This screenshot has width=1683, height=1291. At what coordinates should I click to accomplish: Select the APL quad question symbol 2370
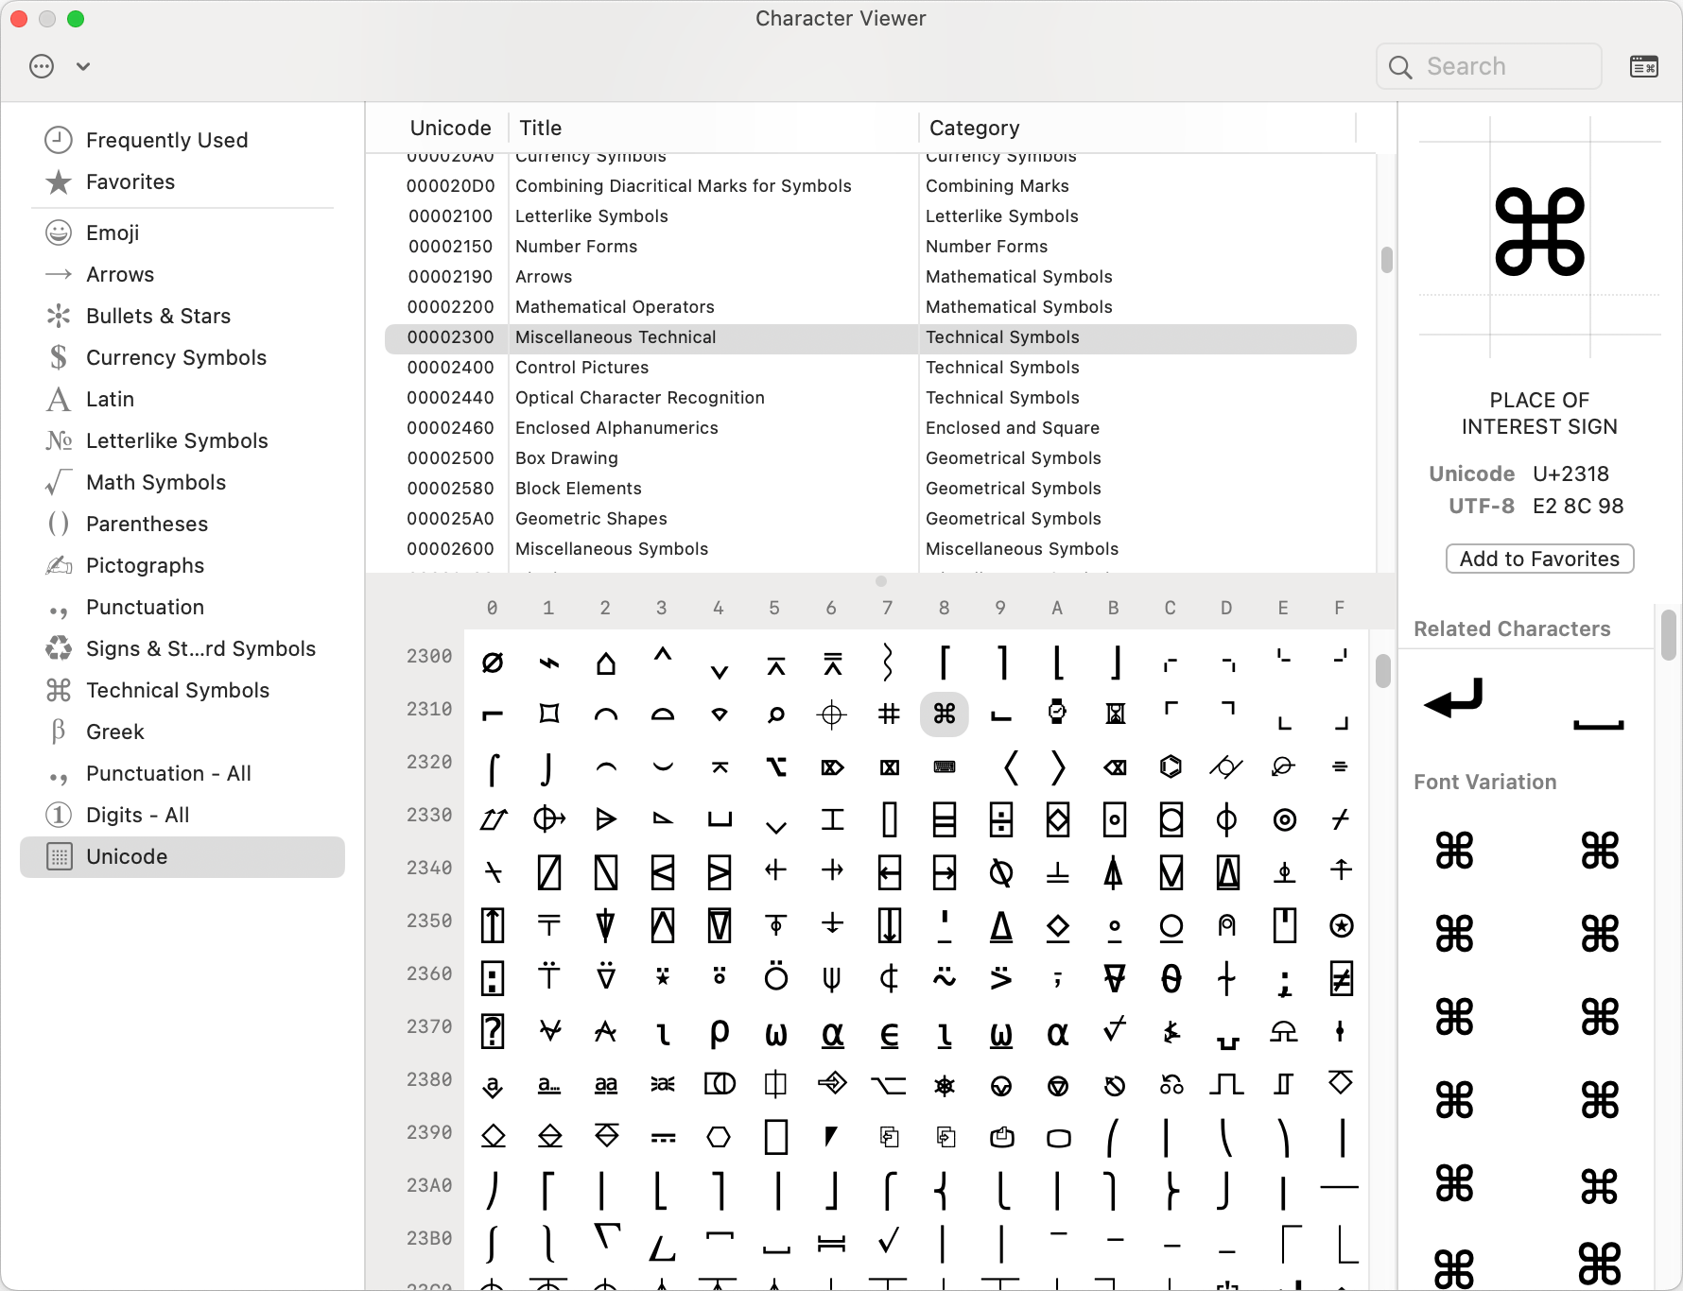(x=493, y=1032)
